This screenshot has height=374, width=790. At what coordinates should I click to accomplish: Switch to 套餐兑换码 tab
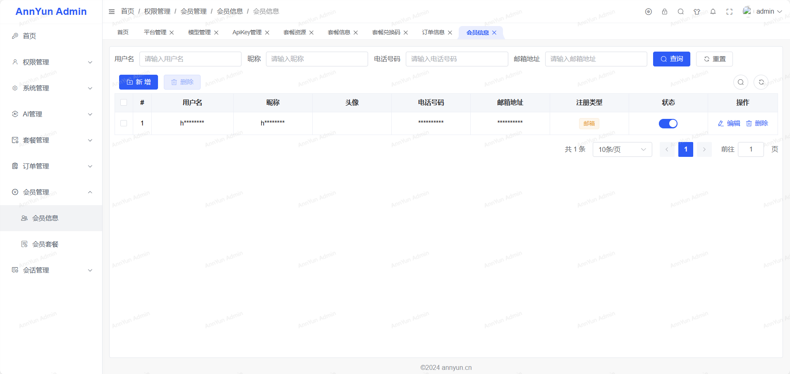pyautogui.click(x=386, y=33)
